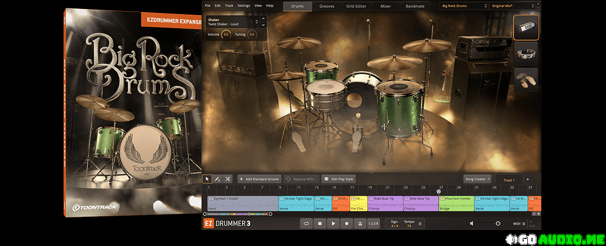Zoom out timeline with minus icon
Viewport: 606px width, 246px height.
tap(533, 214)
